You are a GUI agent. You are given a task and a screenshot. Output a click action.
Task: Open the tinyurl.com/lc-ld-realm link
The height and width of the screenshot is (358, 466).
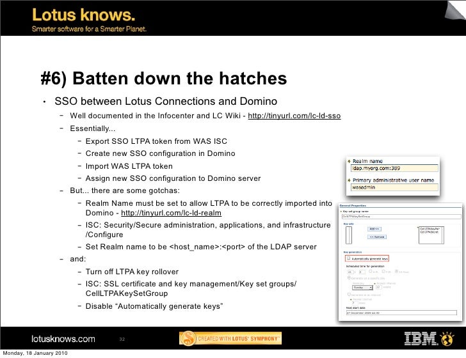point(171,213)
